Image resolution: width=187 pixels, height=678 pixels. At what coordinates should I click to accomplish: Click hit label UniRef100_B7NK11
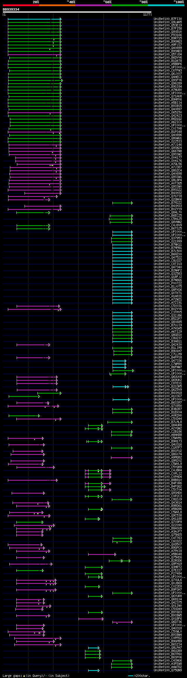click(x=168, y=245)
